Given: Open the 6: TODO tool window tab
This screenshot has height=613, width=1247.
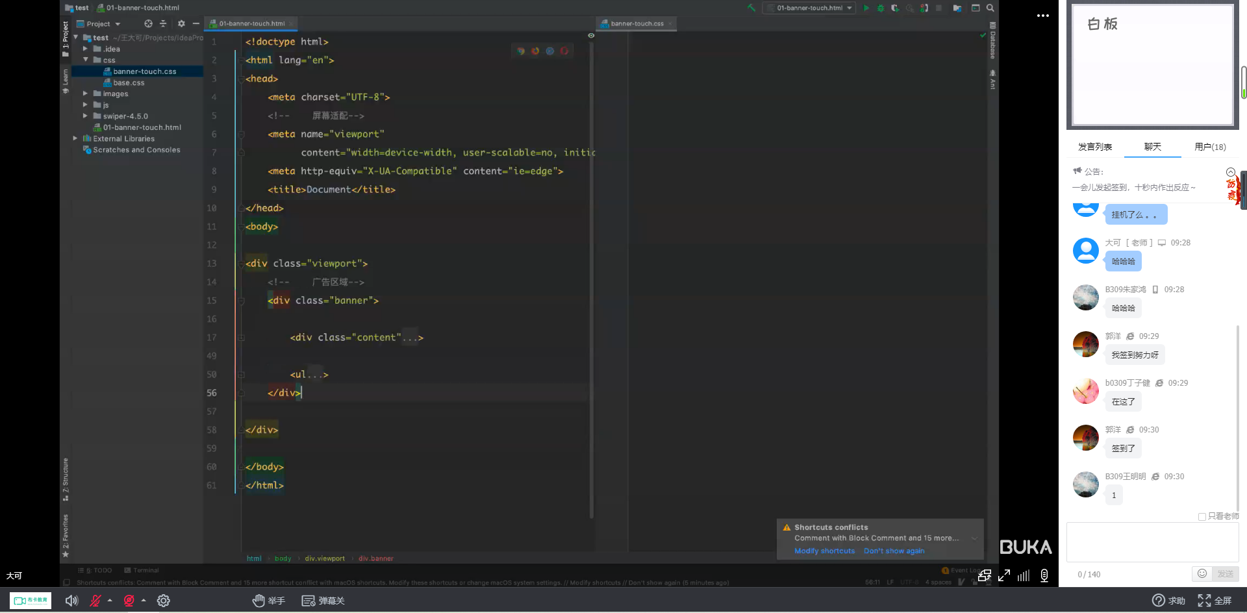Looking at the screenshot, I should pyautogui.click(x=95, y=570).
